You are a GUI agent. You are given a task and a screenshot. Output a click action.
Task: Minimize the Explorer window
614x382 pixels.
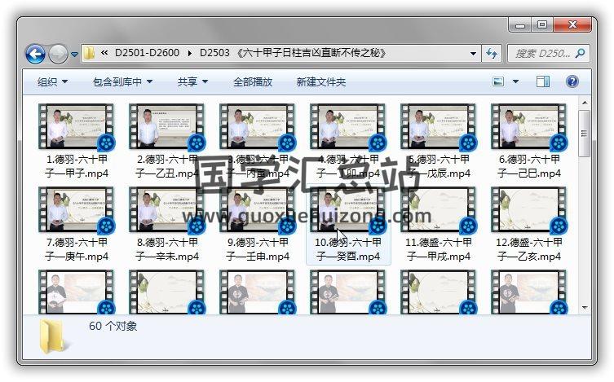coord(520,25)
